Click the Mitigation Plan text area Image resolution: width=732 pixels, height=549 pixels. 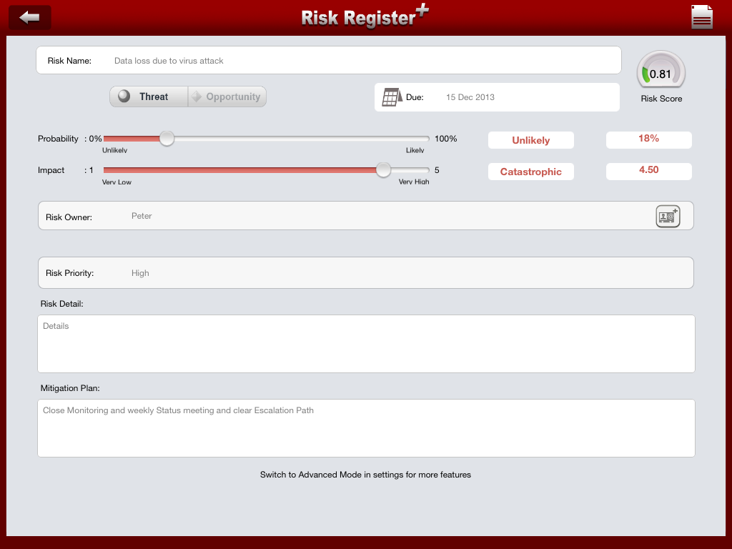[x=366, y=428]
